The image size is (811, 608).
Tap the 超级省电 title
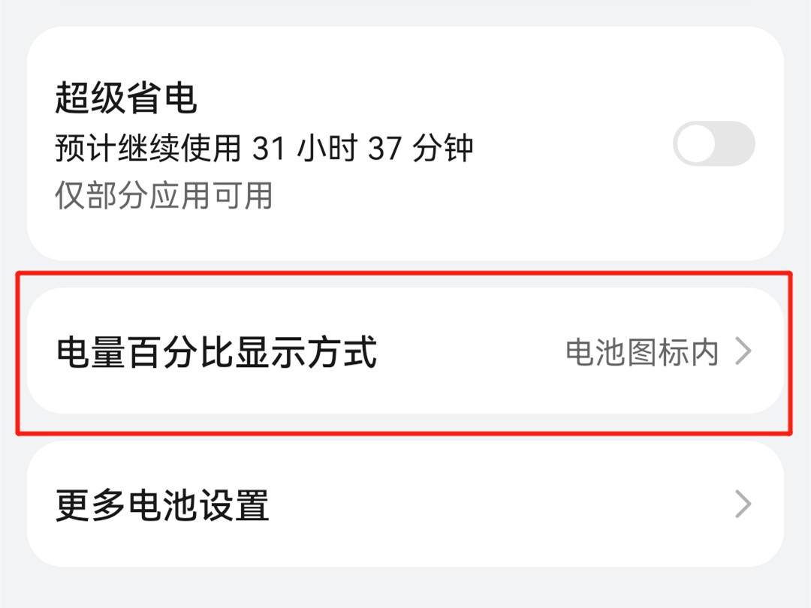click(126, 97)
